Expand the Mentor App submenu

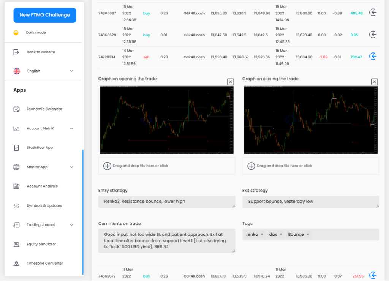(x=71, y=167)
